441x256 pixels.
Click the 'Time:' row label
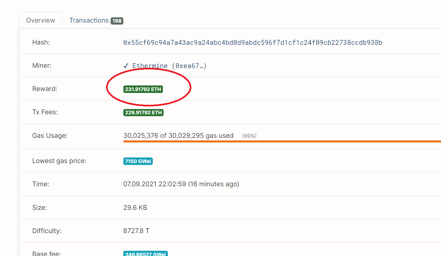point(41,184)
